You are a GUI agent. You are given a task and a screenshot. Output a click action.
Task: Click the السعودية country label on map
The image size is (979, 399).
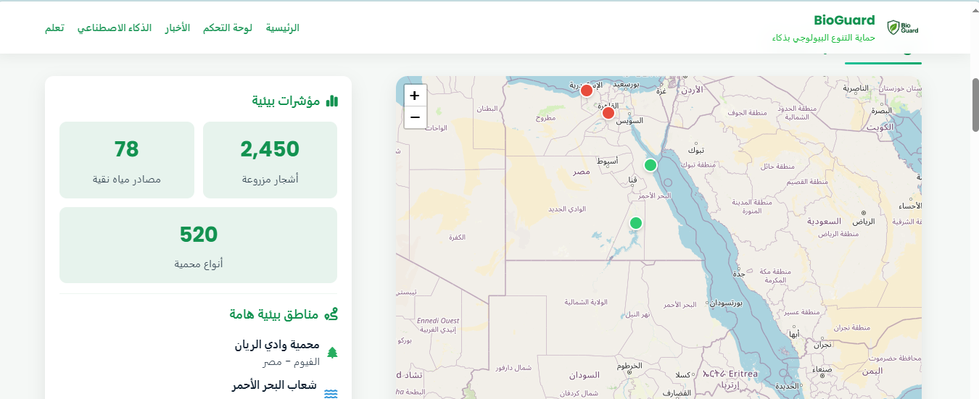pos(824,221)
